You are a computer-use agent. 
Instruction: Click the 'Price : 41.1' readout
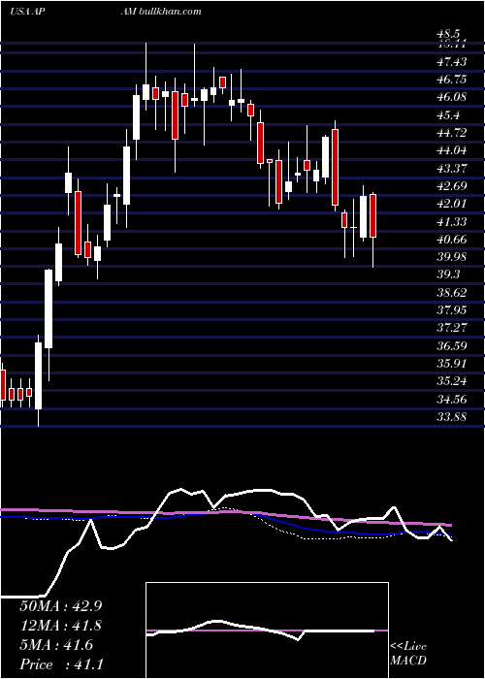(61, 664)
